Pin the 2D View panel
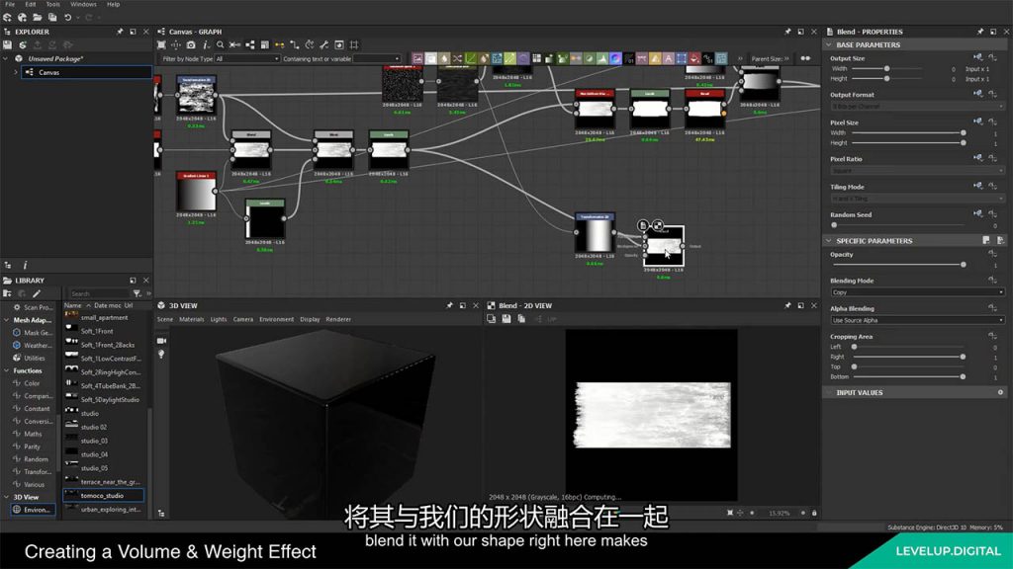This screenshot has width=1013, height=569. [x=787, y=306]
